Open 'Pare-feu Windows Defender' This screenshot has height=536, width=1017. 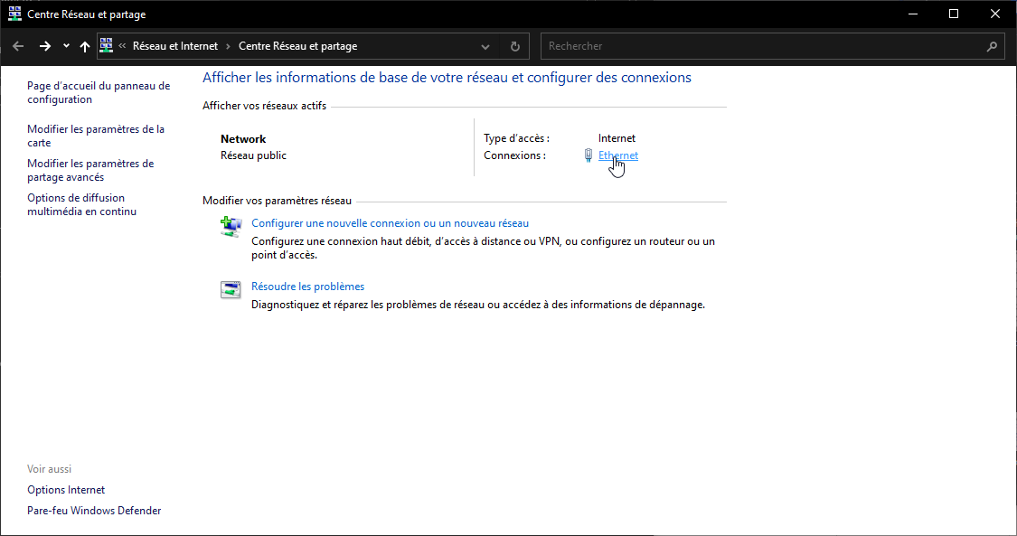[94, 510]
